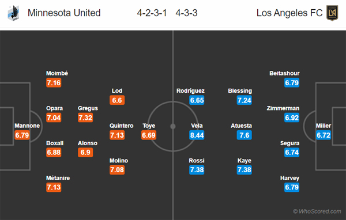Select Mannone's 6.79 rating badge
Viewport: 346px width, 220px height.
tap(22, 135)
